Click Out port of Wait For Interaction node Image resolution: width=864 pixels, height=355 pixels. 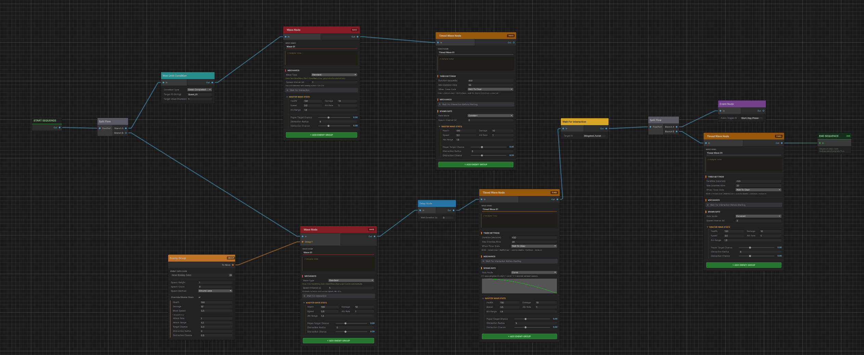606,129
